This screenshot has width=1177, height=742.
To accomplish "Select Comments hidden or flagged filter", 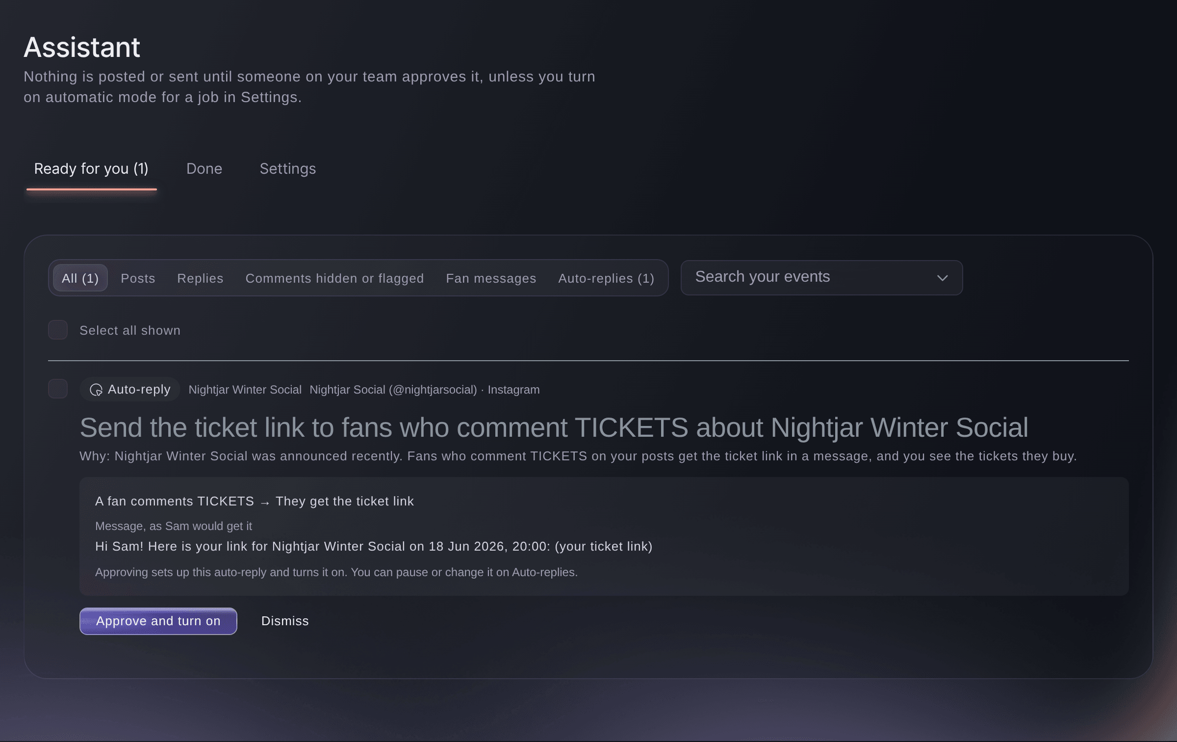I will click(x=334, y=278).
